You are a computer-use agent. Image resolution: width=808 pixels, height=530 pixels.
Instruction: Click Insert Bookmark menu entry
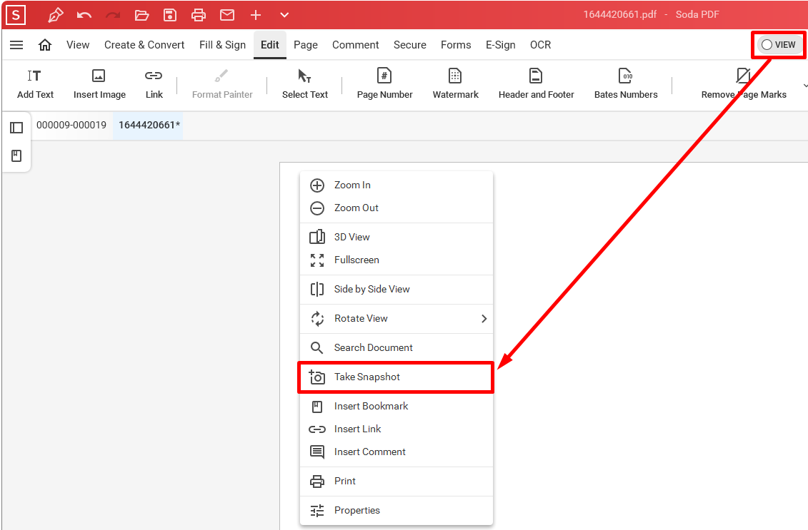396,407
